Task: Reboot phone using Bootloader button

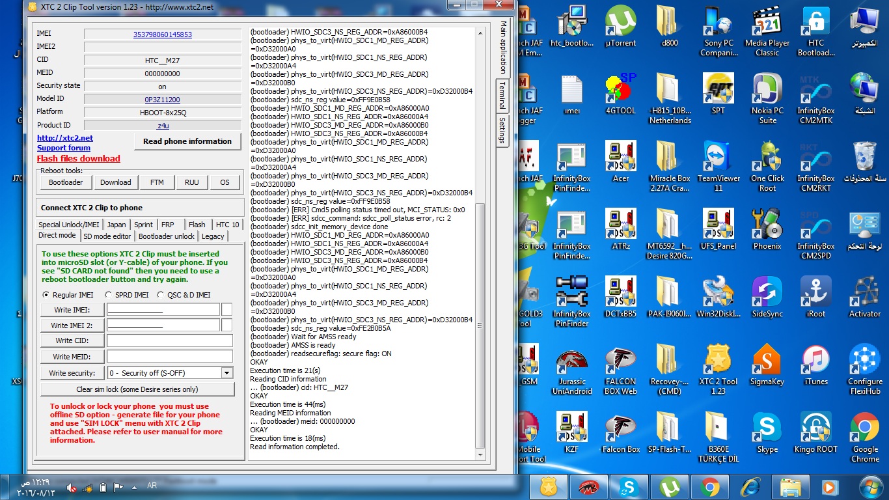Action: 66,182
